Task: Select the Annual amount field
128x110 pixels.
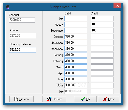Action: coord(22,35)
